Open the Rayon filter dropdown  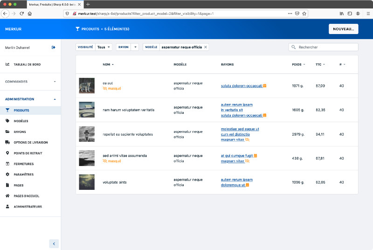135,47
